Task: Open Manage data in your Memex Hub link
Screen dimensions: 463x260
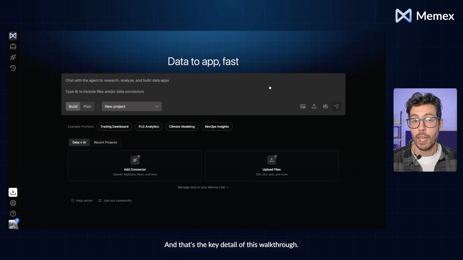Action: pos(203,187)
